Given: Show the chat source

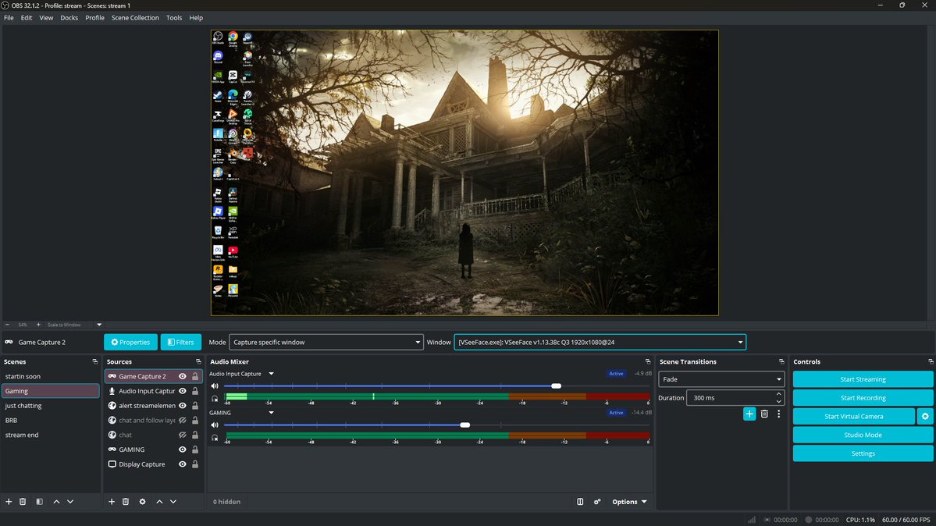Looking at the screenshot, I should click(183, 435).
